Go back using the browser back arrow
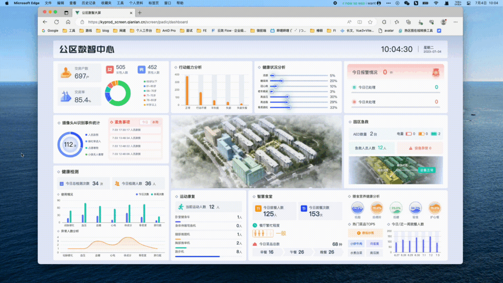Image resolution: width=503 pixels, height=283 pixels. (x=45, y=22)
